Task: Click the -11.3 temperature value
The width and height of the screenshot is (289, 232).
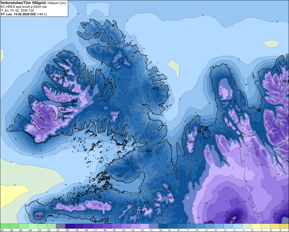Action: click(239, 112)
